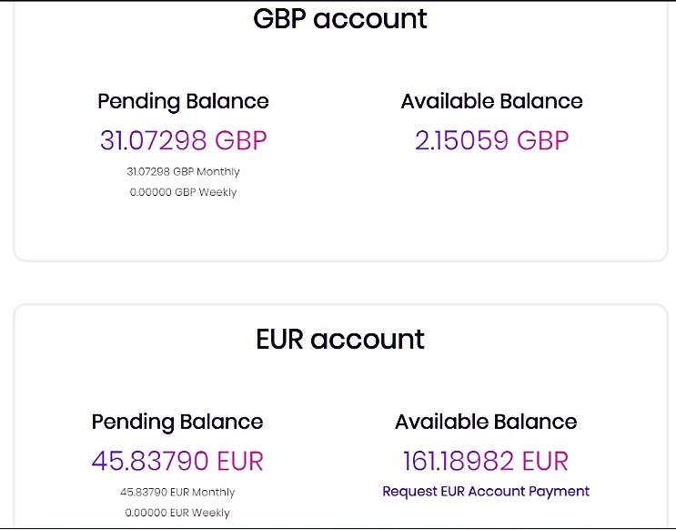Click the 31.07298 GBP pending amount

(183, 140)
